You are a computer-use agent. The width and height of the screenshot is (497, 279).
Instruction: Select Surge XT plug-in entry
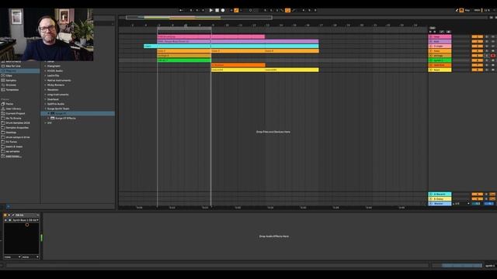click(78, 114)
